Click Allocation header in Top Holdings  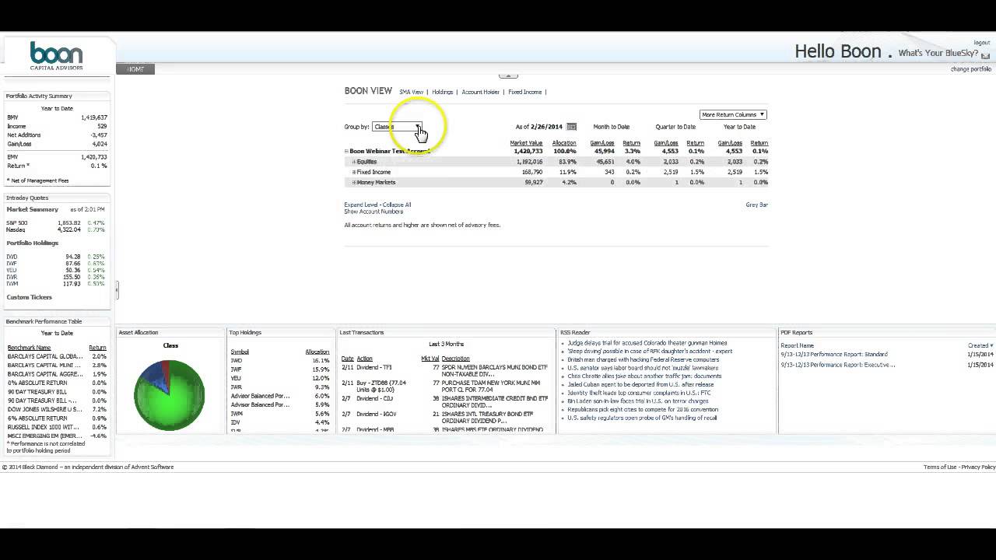(317, 352)
